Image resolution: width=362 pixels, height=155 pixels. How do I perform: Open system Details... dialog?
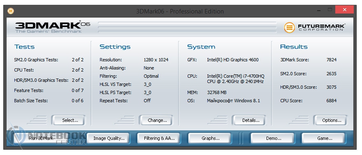(x=249, y=120)
